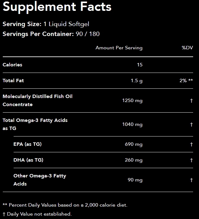Click the Amount Per Serving column header
Image resolution: width=199 pixels, height=219 pixels.
pyautogui.click(x=119, y=48)
